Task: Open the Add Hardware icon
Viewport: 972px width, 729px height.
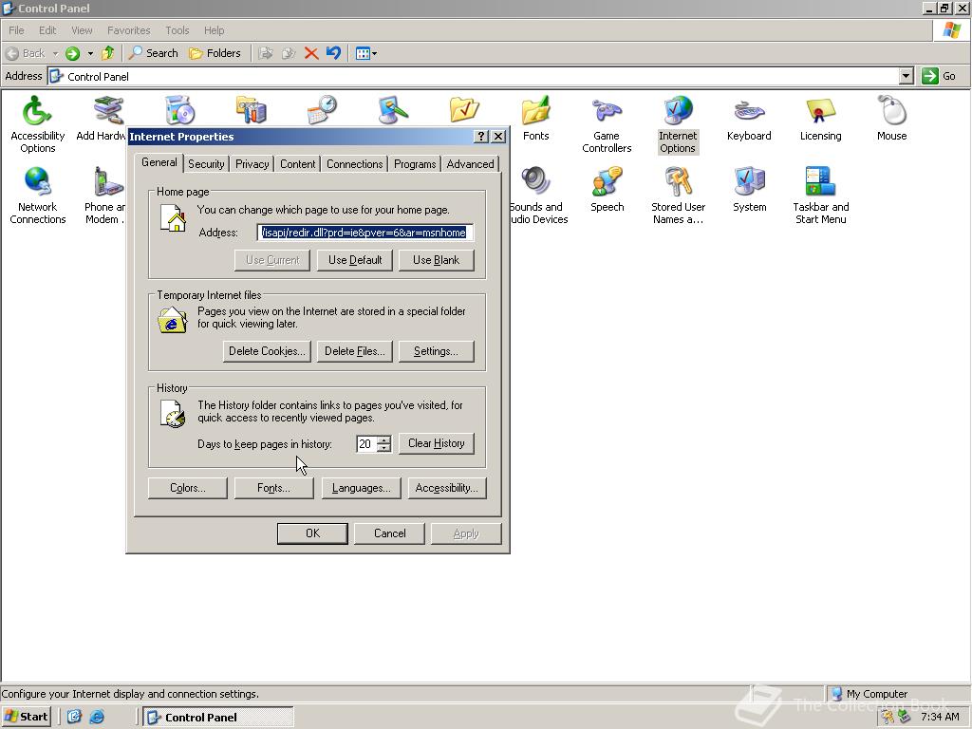Action: [x=102, y=118]
